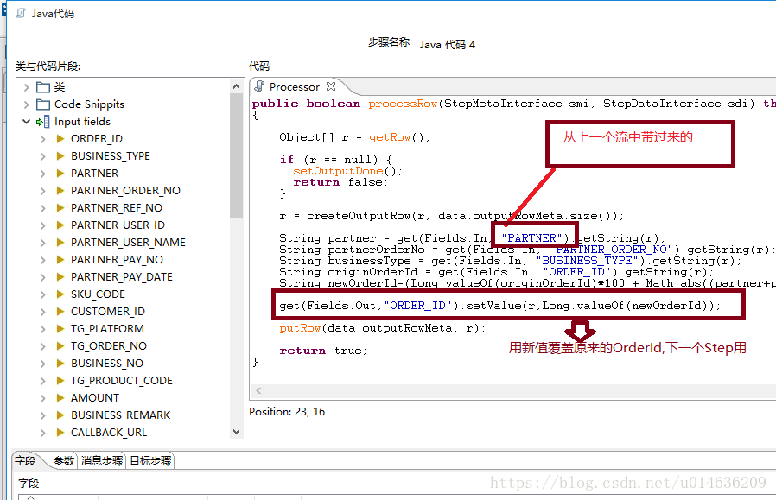Viewport: 776px width, 500px height.
Task: Click the PARTNER_PAY_DATE field arrow icon
Action: pyautogui.click(x=60, y=277)
